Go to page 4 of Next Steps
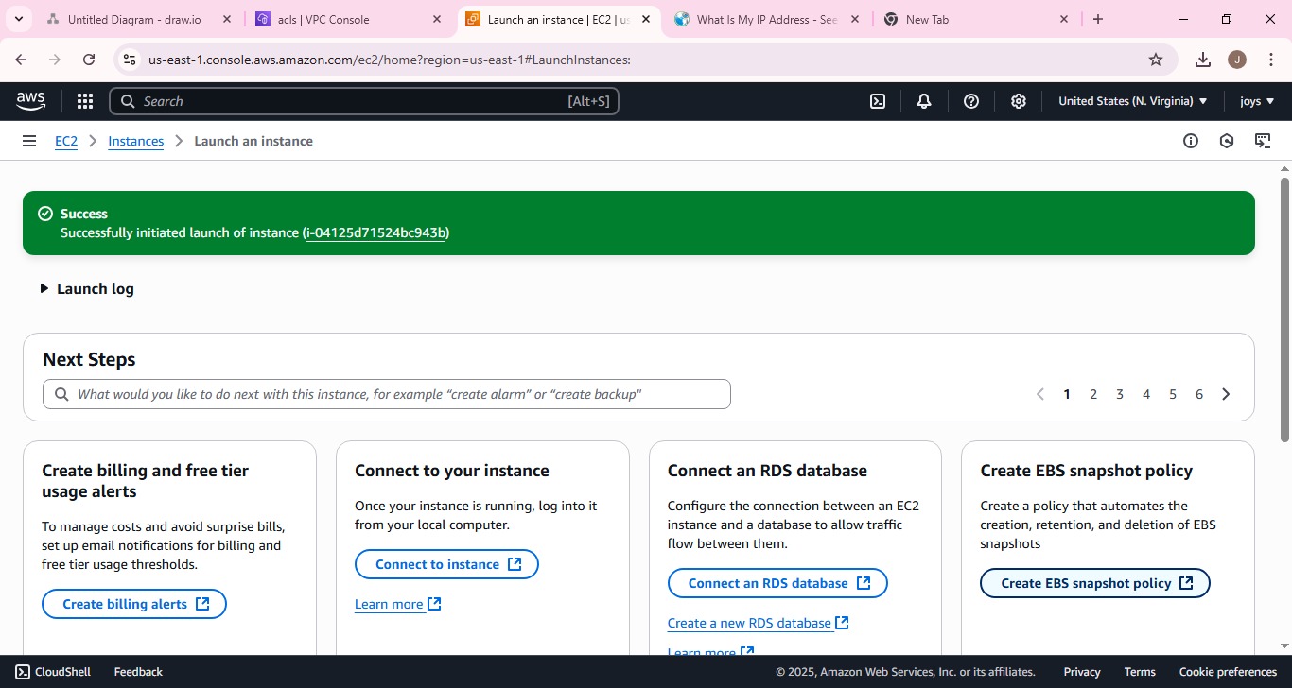The width and height of the screenshot is (1292, 688). pos(1146,394)
